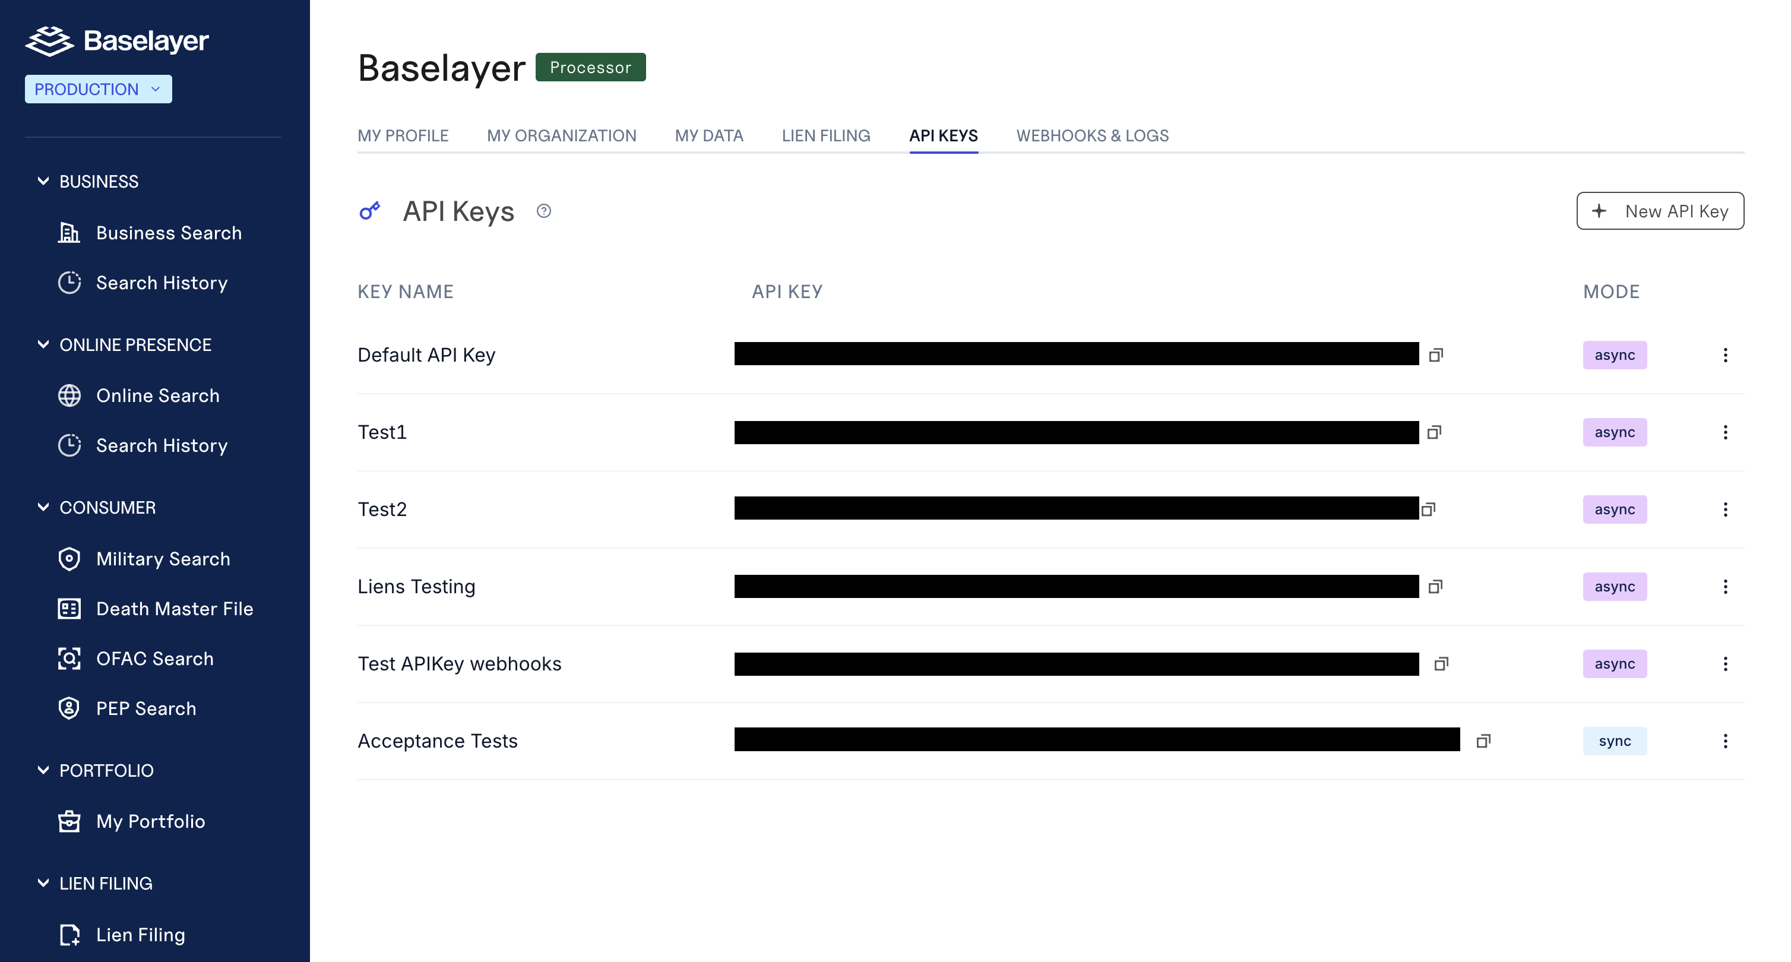Image resolution: width=1791 pixels, height=962 pixels.
Task: Open Business Search link in sidebar
Action: click(168, 233)
